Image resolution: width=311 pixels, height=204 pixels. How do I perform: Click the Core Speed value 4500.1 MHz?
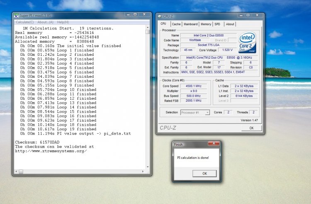pyautogui.click(x=193, y=86)
